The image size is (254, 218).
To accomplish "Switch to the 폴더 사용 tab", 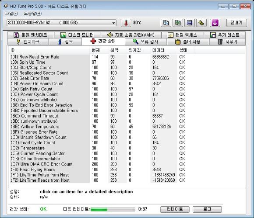I will click(188, 42).
